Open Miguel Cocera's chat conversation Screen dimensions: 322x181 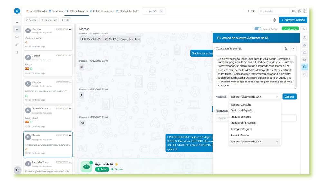(x=48, y=117)
